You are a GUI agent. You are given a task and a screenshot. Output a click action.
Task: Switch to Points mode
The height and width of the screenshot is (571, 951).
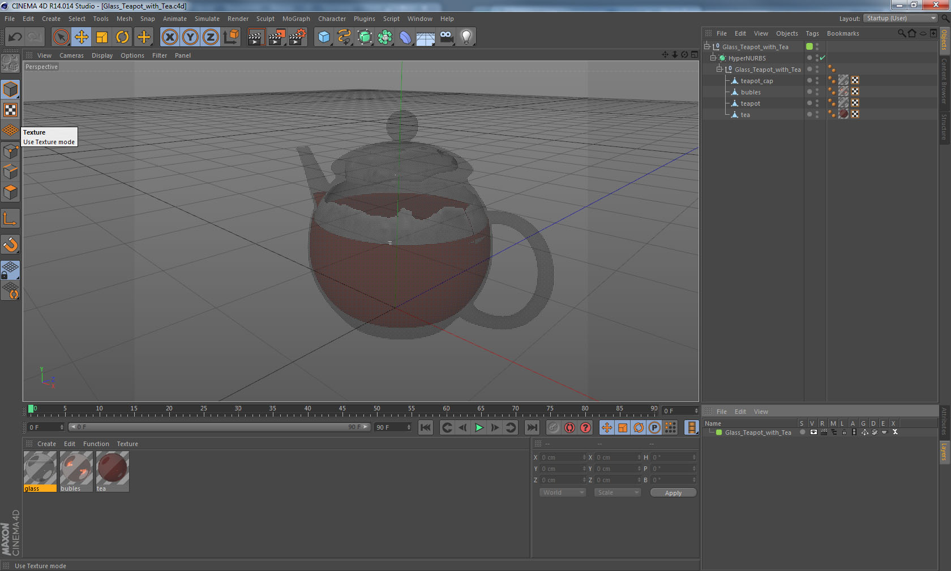coord(11,151)
